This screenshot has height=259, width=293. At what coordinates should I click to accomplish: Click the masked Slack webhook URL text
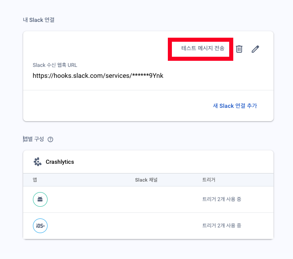pos(98,76)
